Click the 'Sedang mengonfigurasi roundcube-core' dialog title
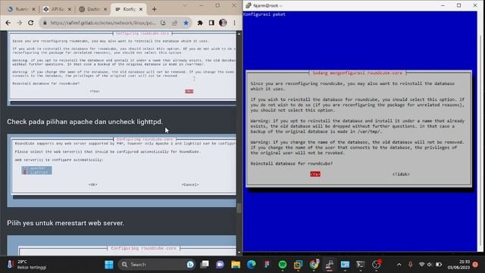The width and height of the screenshot is (485, 273). click(x=357, y=73)
